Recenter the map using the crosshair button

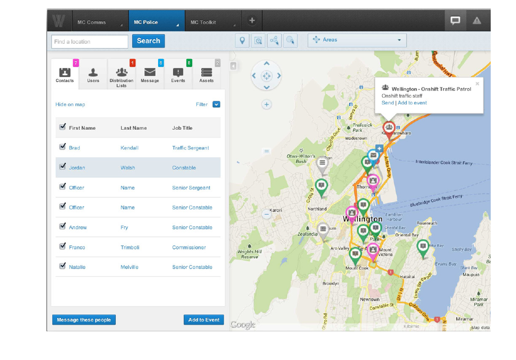point(266,76)
